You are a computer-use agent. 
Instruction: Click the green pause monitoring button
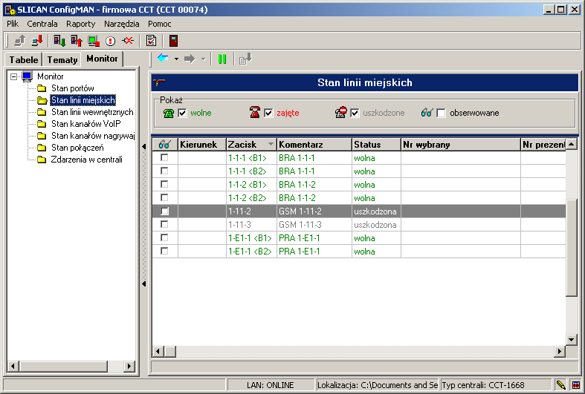pos(222,59)
